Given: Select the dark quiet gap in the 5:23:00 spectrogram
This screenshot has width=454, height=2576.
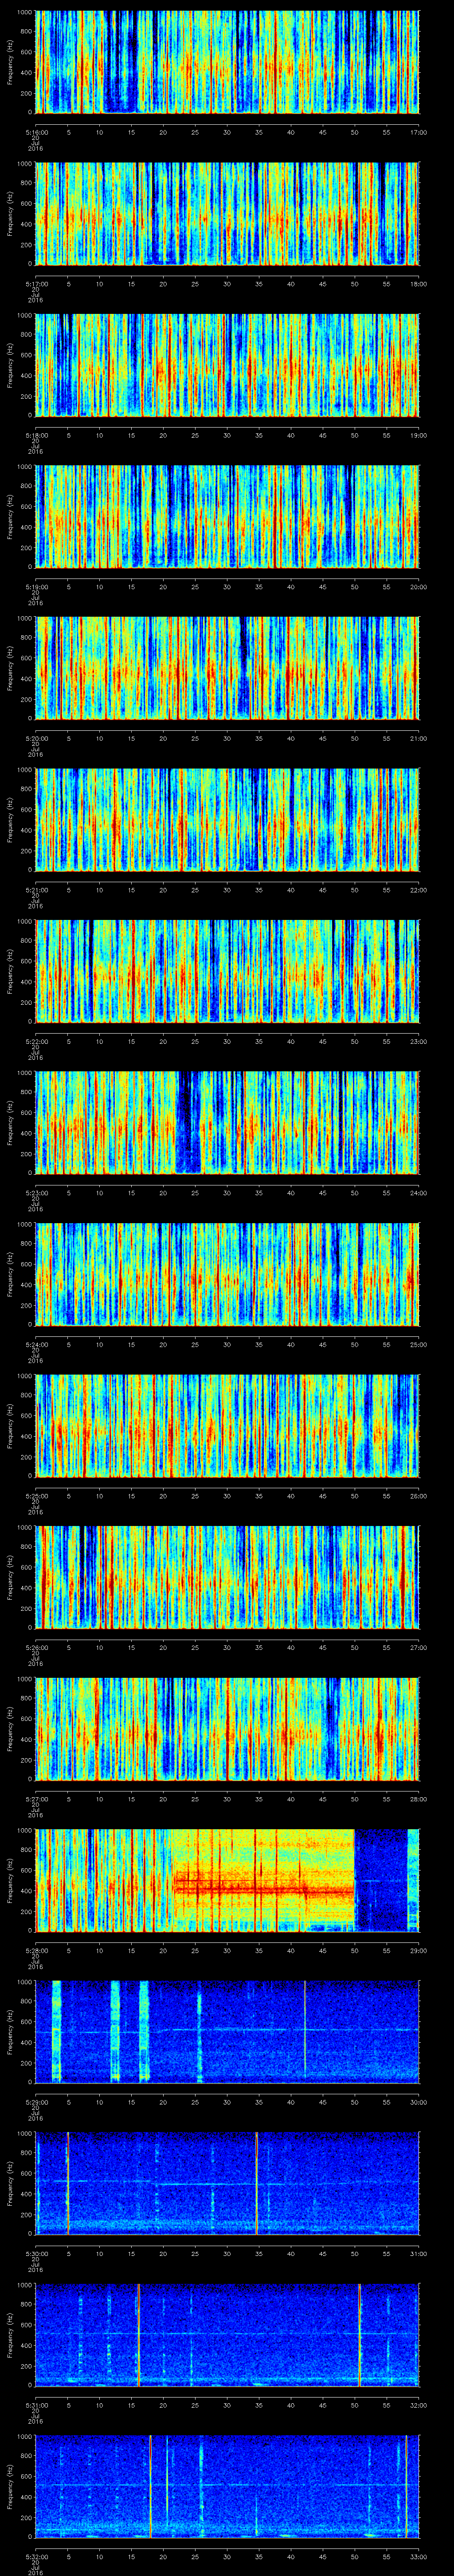Looking at the screenshot, I should click(188, 1122).
